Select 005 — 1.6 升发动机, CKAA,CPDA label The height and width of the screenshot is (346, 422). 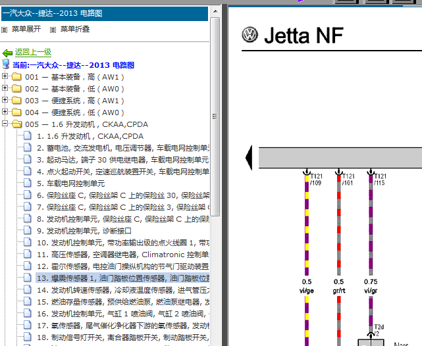87,124
